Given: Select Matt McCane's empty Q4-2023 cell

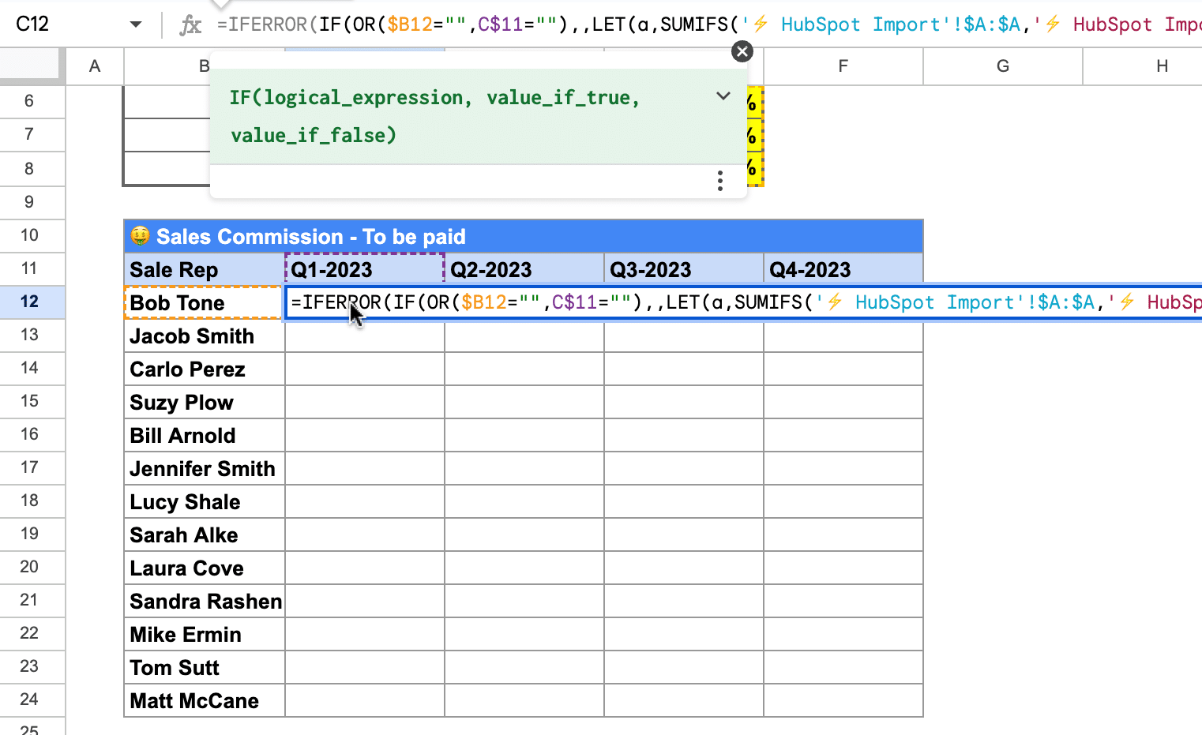Looking at the screenshot, I should point(843,700).
